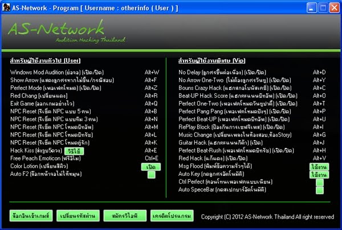Click the Exit Game option text
The width and height of the screenshot is (342, 230).
point(42,104)
